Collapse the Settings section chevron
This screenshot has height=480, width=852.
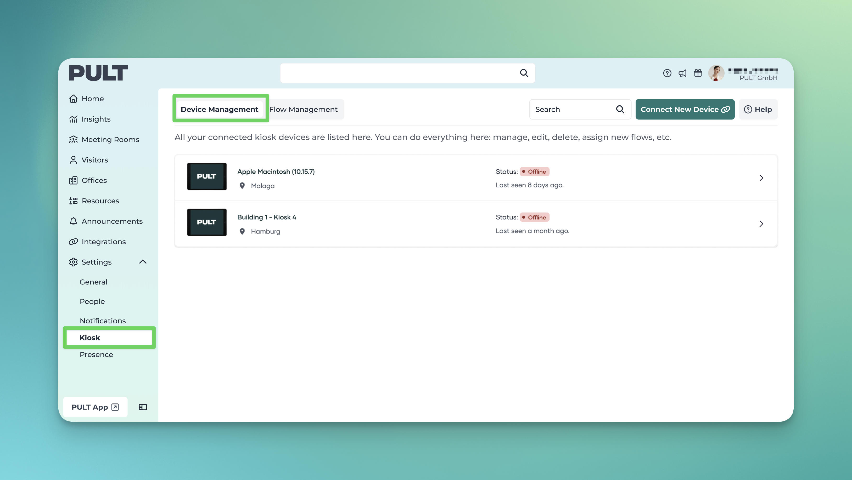pyautogui.click(x=143, y=262)
